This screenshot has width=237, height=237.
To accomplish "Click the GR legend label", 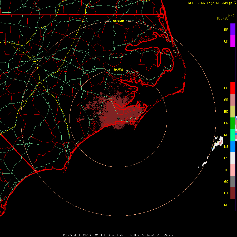I will tap(226, 100).
